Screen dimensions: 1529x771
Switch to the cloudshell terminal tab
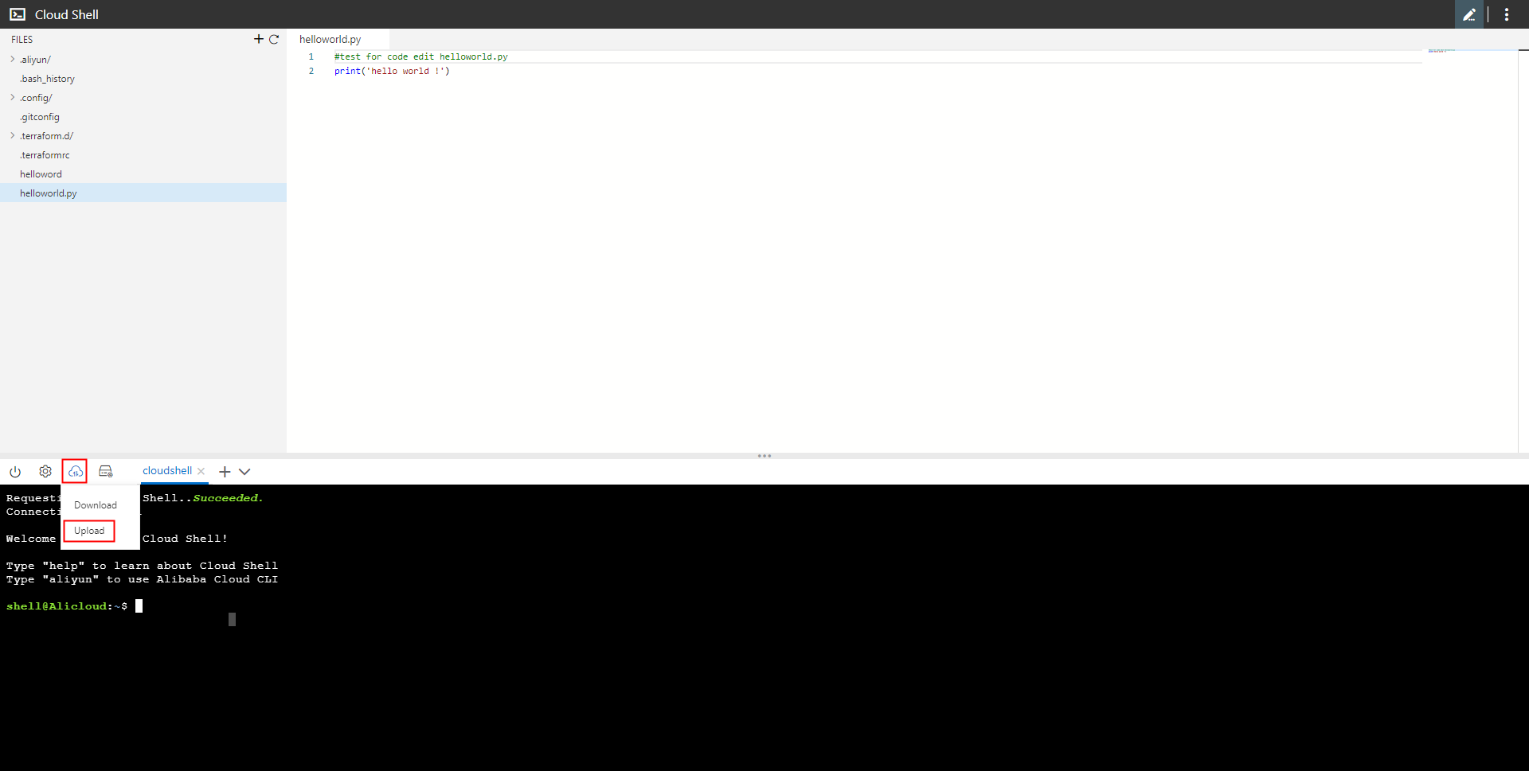tap(167, 470)
